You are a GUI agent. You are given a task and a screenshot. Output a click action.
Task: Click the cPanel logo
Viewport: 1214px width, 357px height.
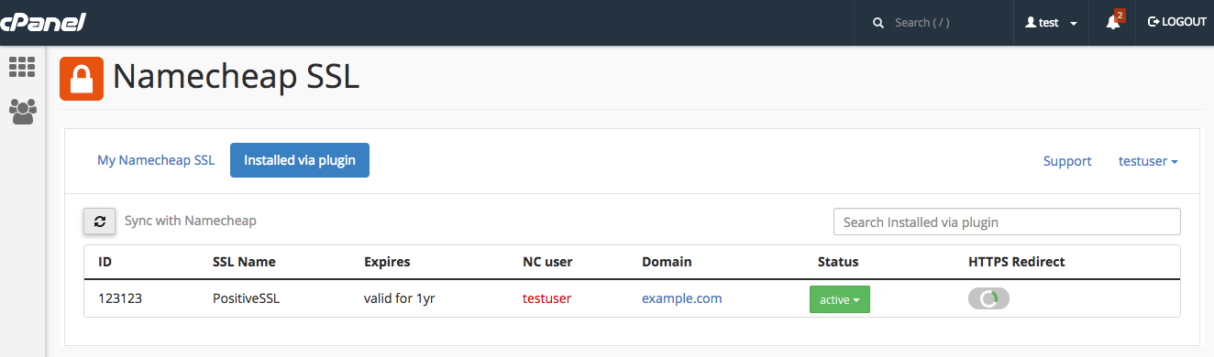point(43,22)
